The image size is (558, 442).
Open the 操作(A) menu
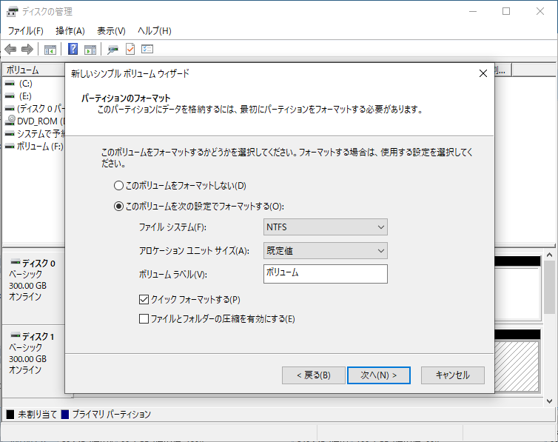pos(70,31)
